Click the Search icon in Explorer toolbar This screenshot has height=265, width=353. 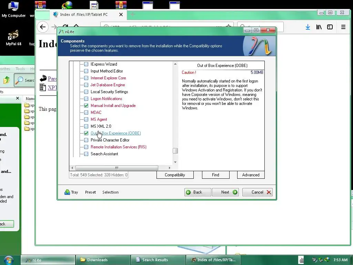click(19, 80)
